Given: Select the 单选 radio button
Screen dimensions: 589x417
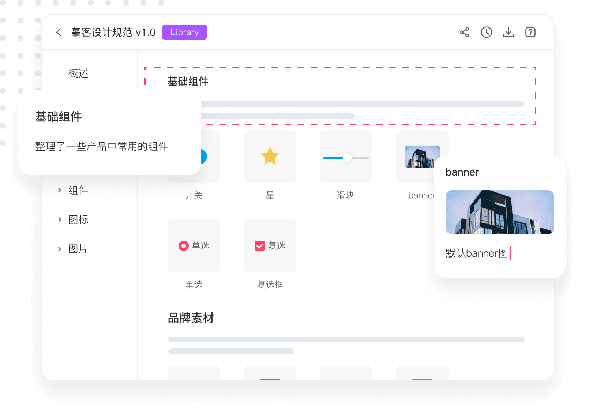Looking at the screenshot, I should [x=184, y=246].
